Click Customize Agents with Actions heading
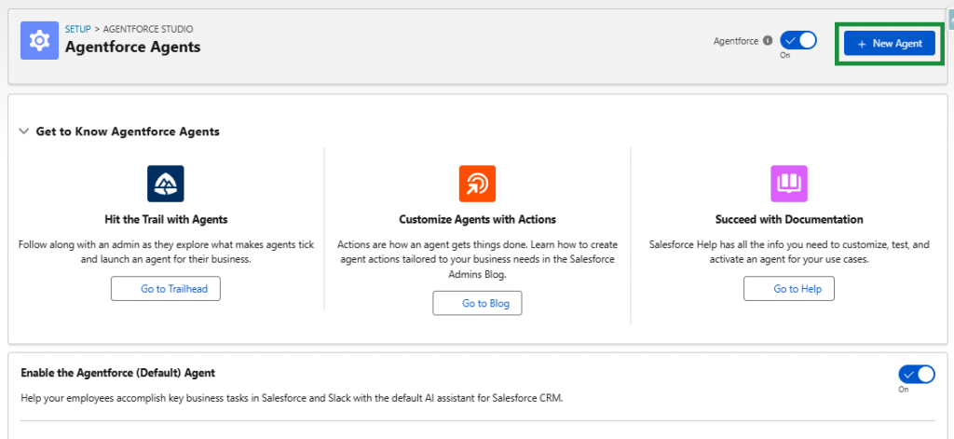Screen dimensions: 954x439 pos(478,219)
